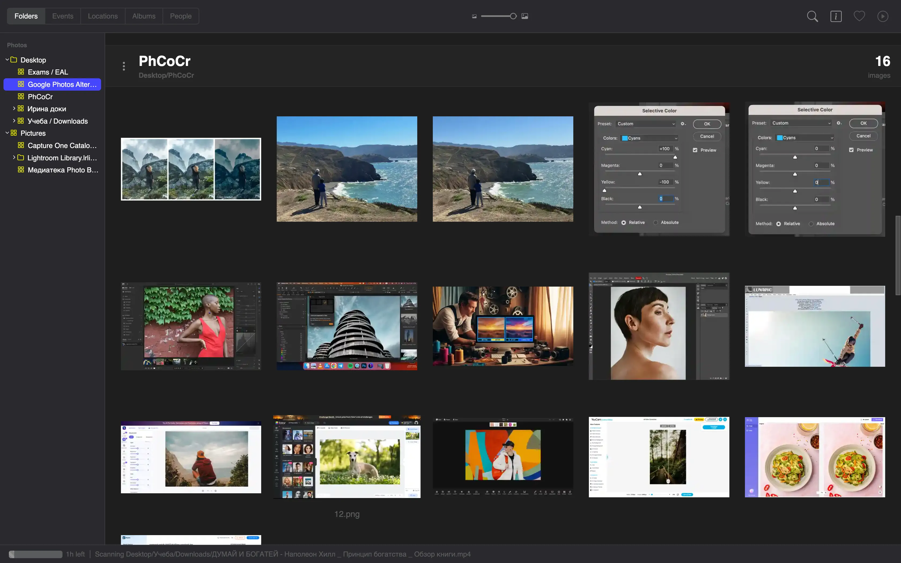
Task: Collapse the Desktop folder tree
Action: (7, 60)
